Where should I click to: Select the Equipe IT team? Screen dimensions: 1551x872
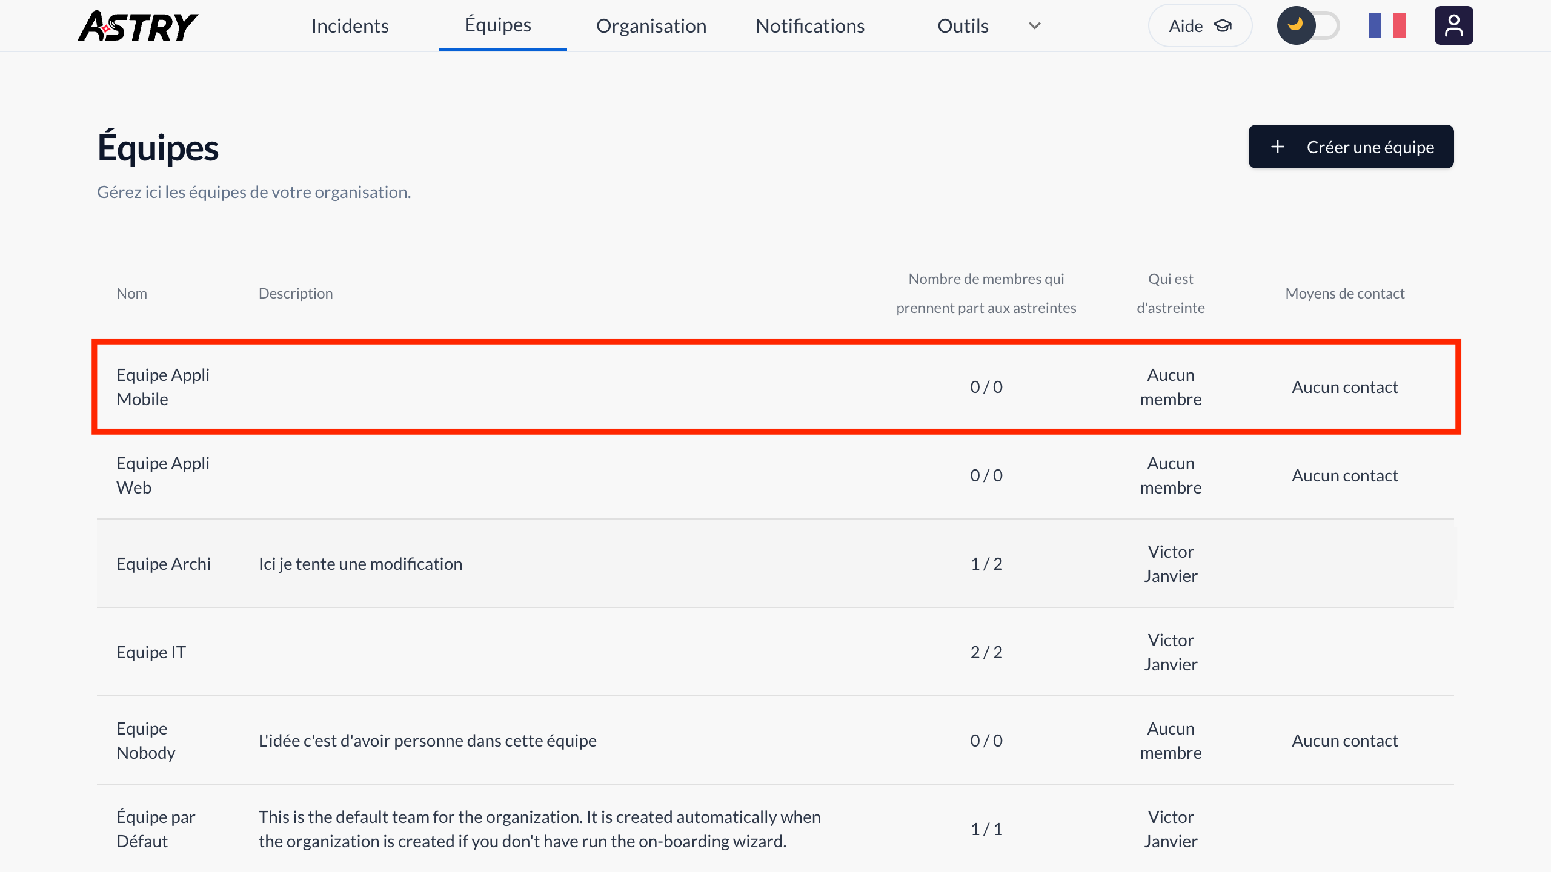[151, 652]
